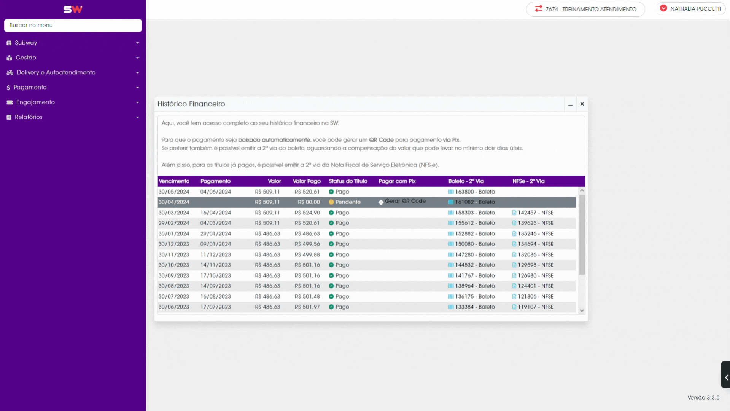
Task: Click the Versão 3.3.0 label
Action: pos(703,398)
